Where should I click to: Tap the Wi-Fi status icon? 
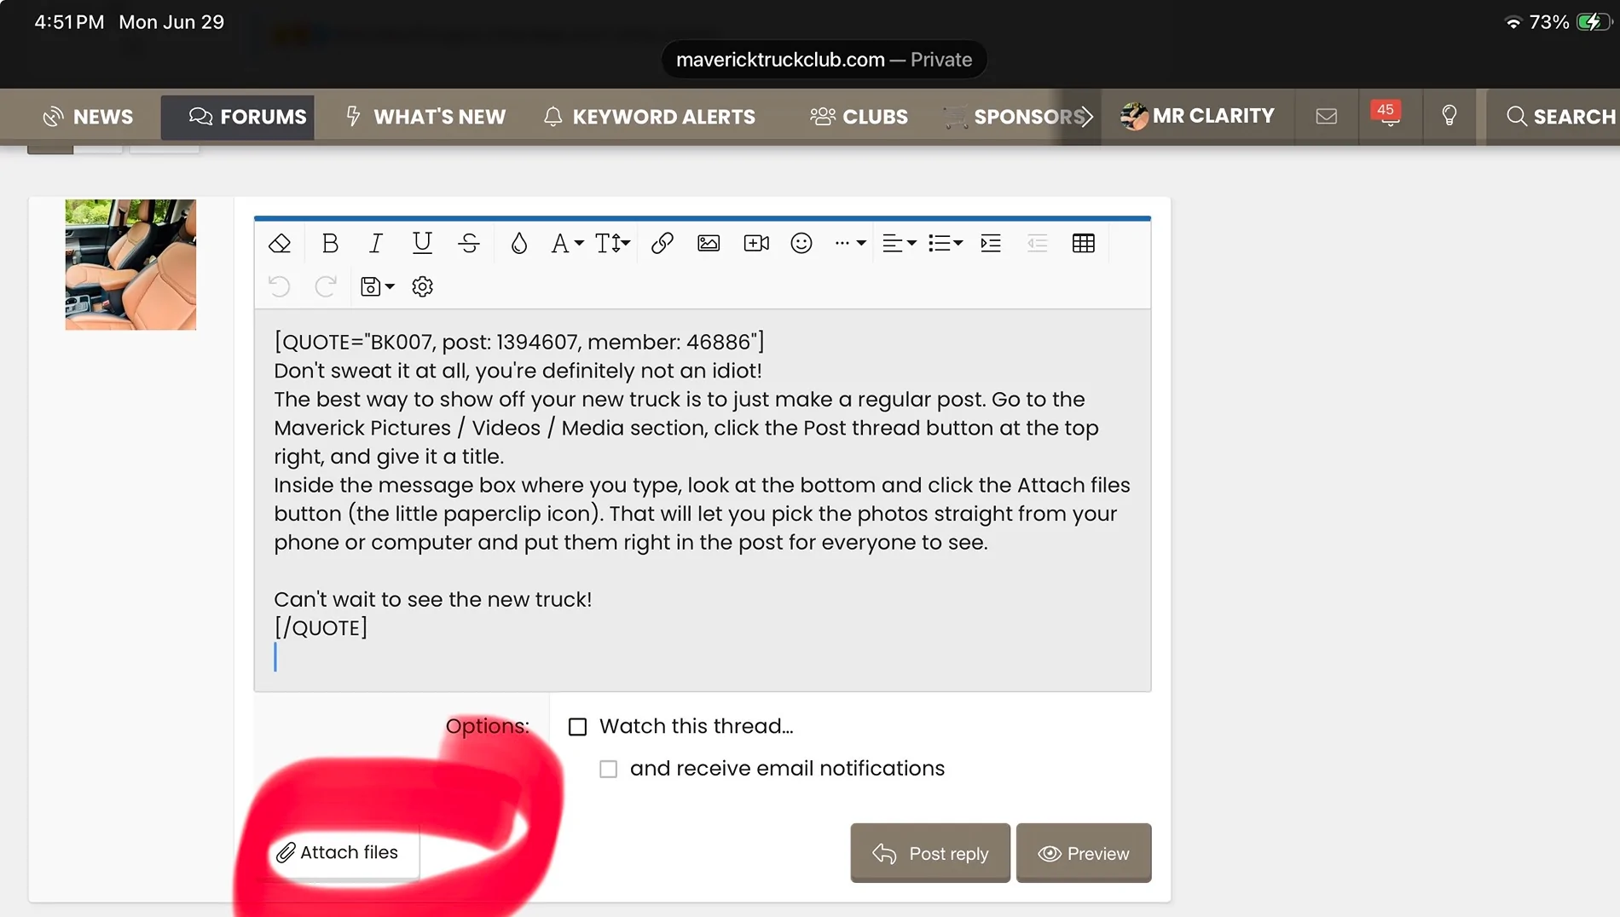pos(1513,23)
